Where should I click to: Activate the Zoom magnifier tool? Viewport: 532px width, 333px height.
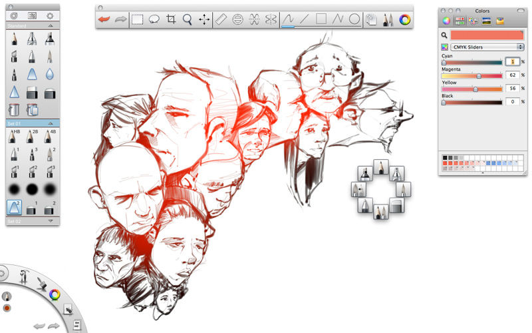[x=188, y=19]
